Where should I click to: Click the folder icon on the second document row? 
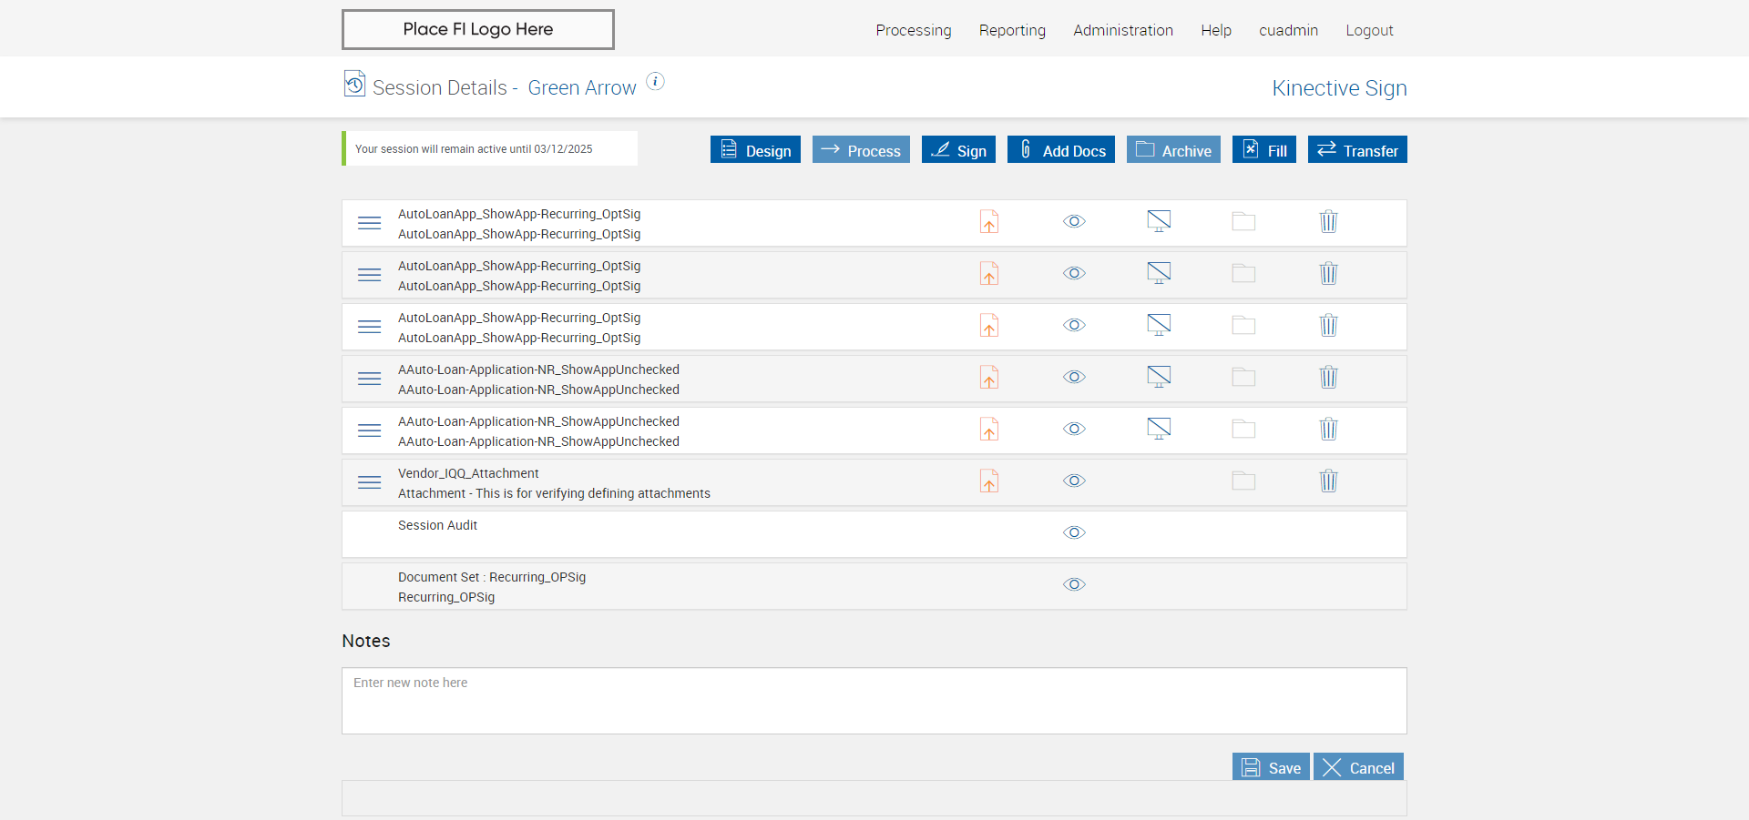[1243, 274]
